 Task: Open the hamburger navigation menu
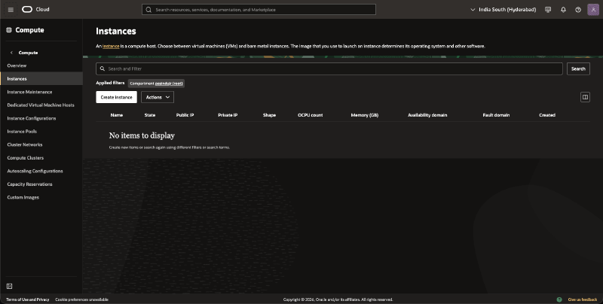point(11,10)
